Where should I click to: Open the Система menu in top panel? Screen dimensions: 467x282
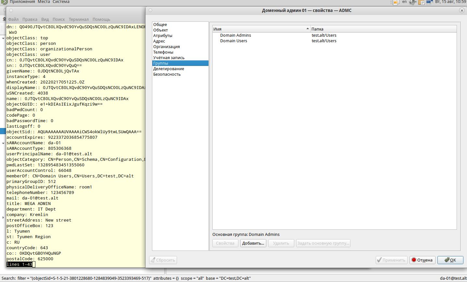coord(61,2)
